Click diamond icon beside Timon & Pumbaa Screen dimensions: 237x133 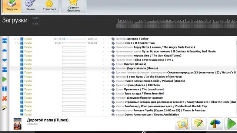pyautogui.click(x=113, y=110)
